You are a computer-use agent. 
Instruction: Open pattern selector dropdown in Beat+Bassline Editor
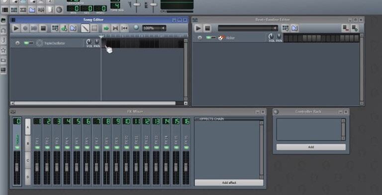(x=248, y=28)
